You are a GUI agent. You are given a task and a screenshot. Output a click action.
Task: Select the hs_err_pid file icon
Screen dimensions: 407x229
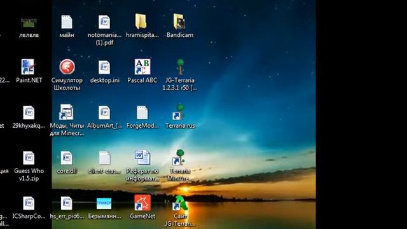point(67,203)
